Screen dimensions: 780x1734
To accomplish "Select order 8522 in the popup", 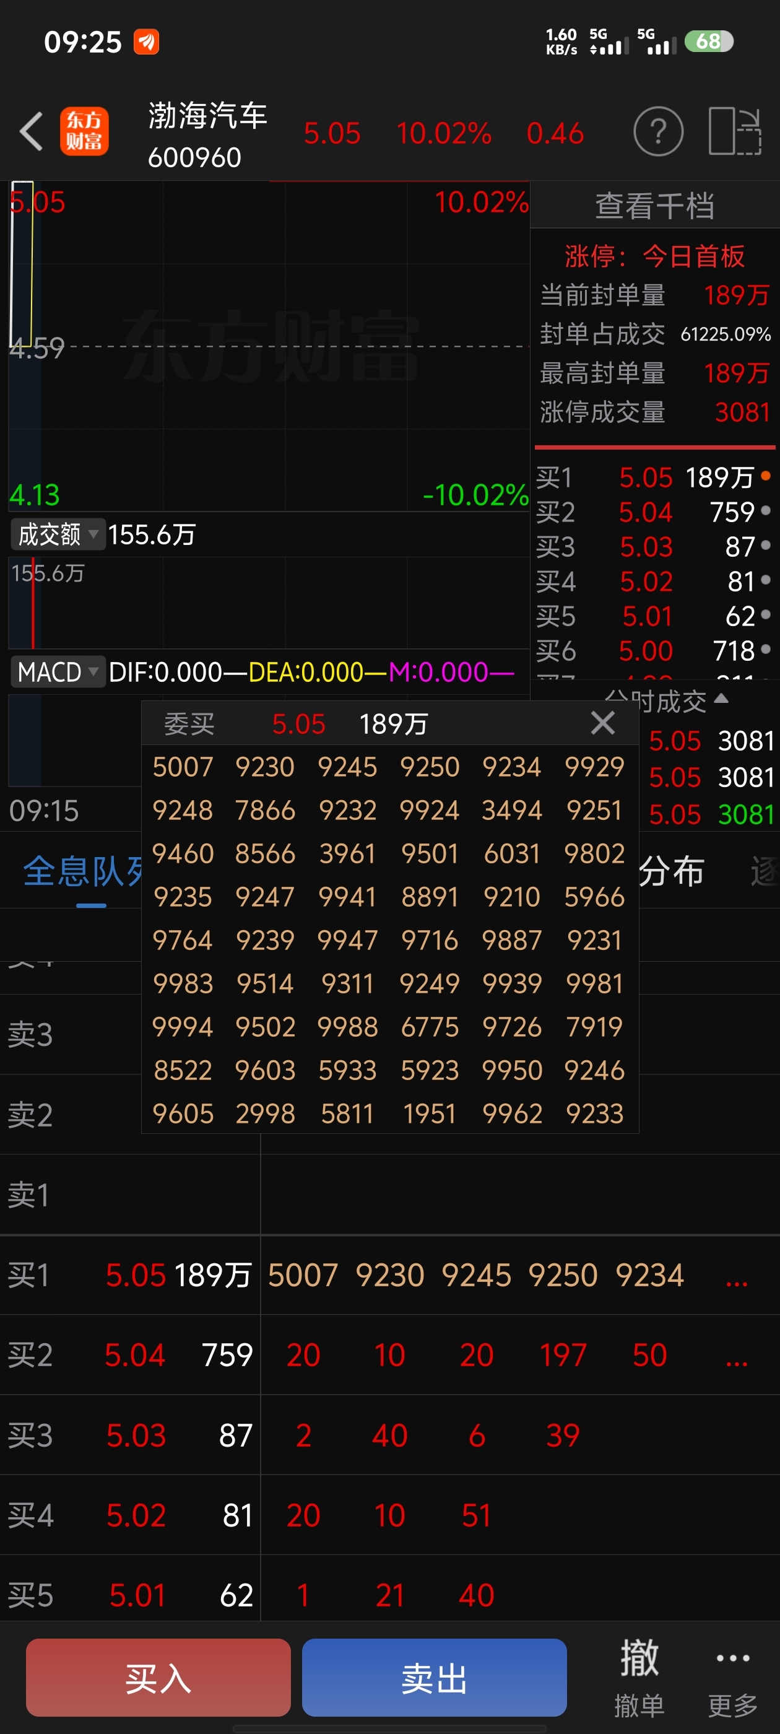I will [183, 1070].
